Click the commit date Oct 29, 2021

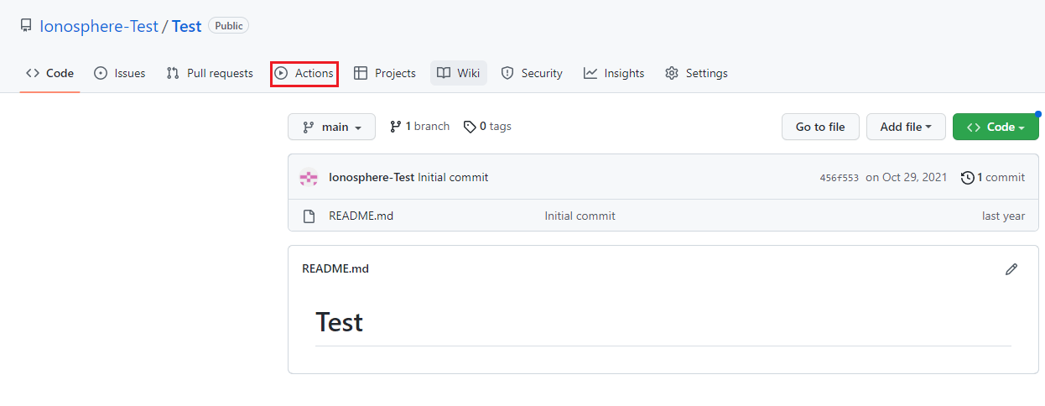pos(907,177)
